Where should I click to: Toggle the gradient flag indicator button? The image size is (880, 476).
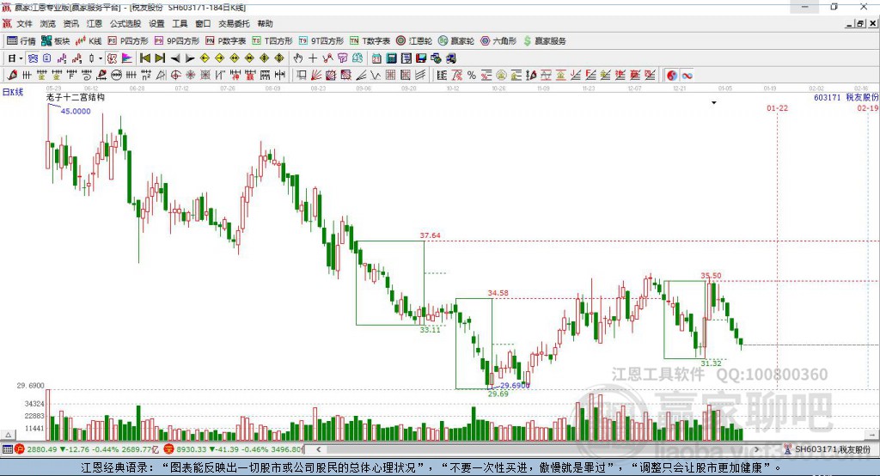[x=127, y=58]
